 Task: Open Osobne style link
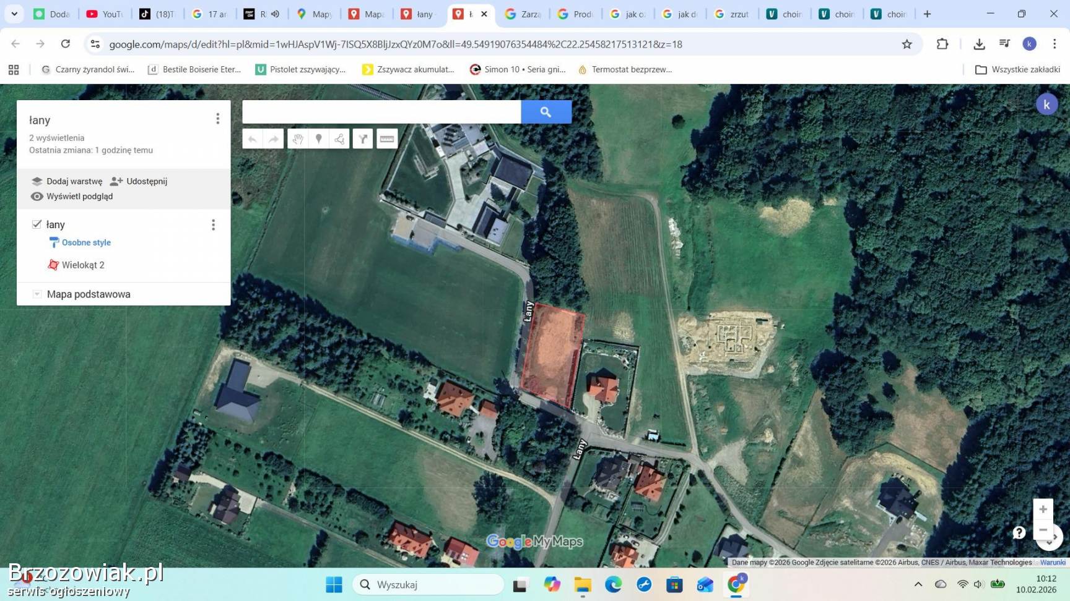point(86,242)
